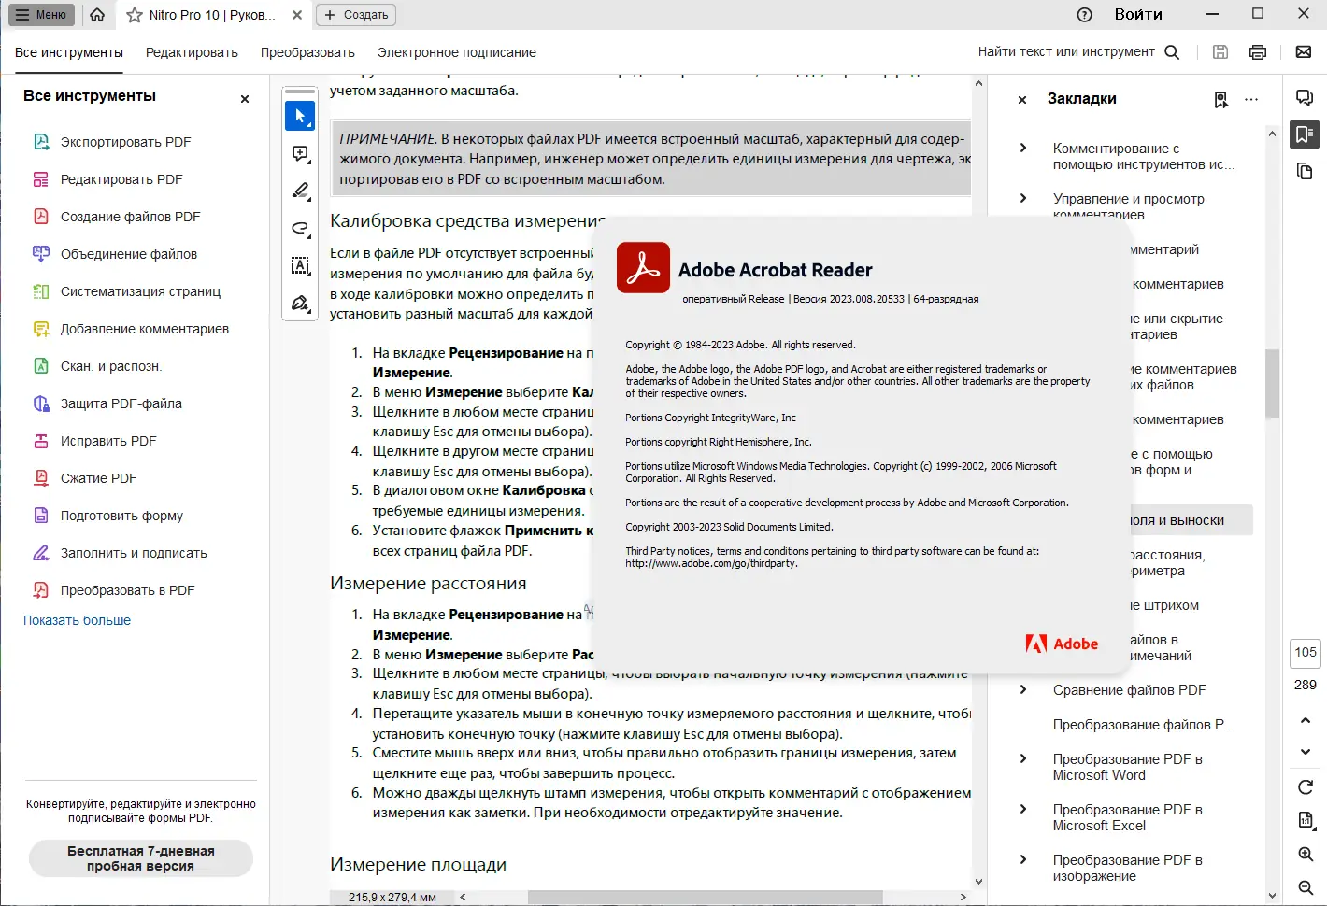Open the Меню button
Viewport: 1327px width, 906px height.
pos(41,14)
